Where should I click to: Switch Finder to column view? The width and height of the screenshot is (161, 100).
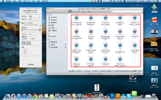pos(76,11)
